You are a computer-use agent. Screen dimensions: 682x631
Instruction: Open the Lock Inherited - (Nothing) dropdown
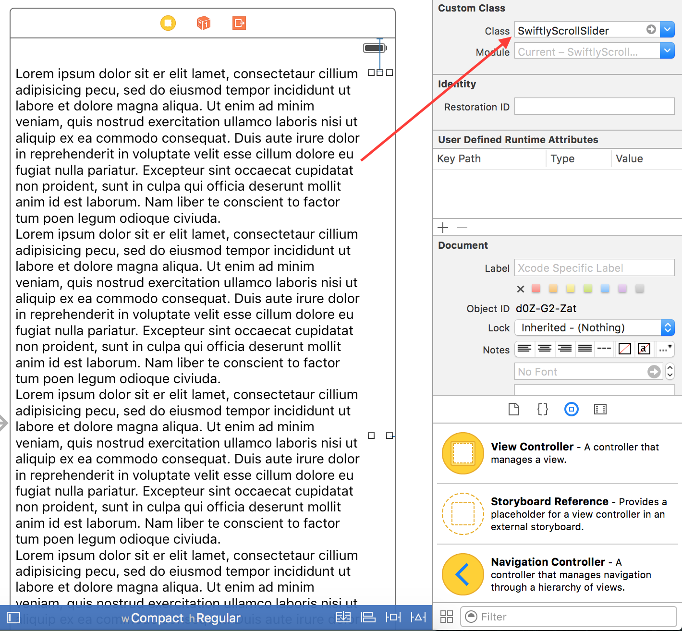tap(595, 328)
